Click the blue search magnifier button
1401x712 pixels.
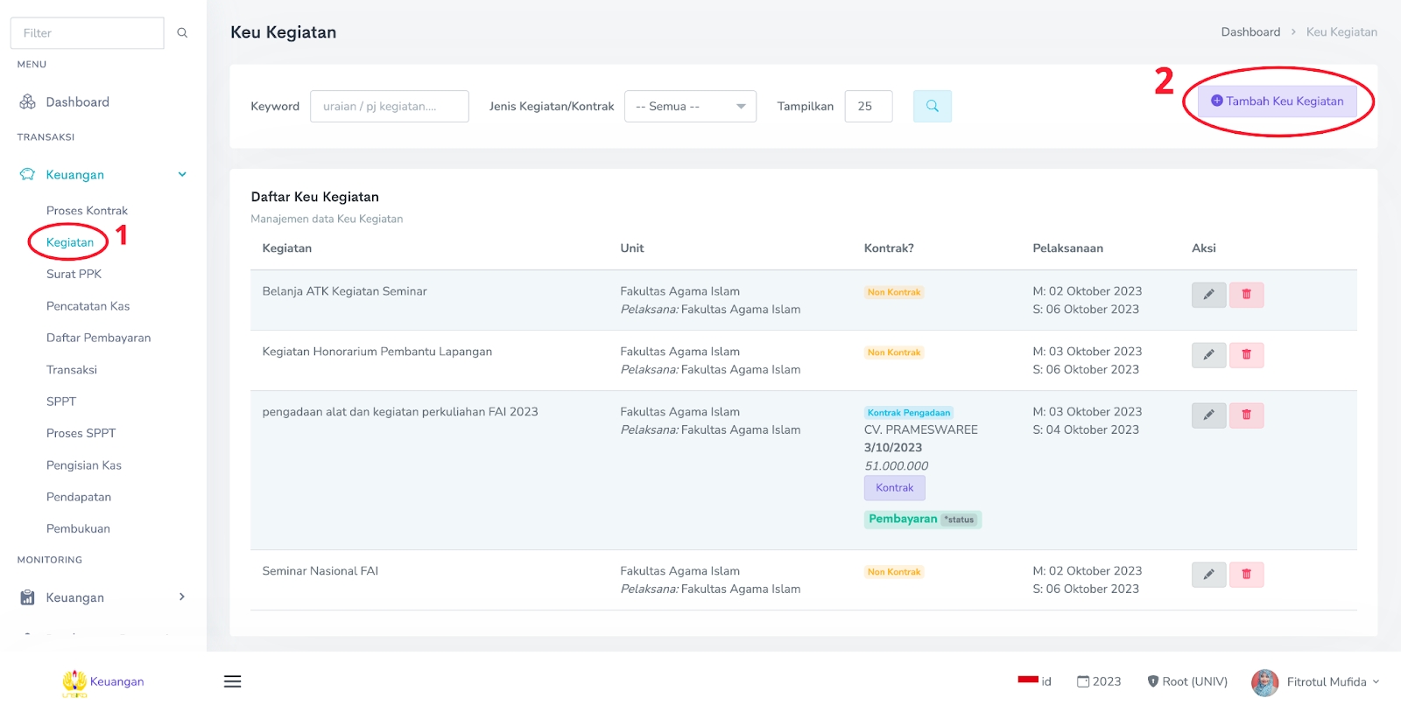pyautogui.click(x=932, y=106)
